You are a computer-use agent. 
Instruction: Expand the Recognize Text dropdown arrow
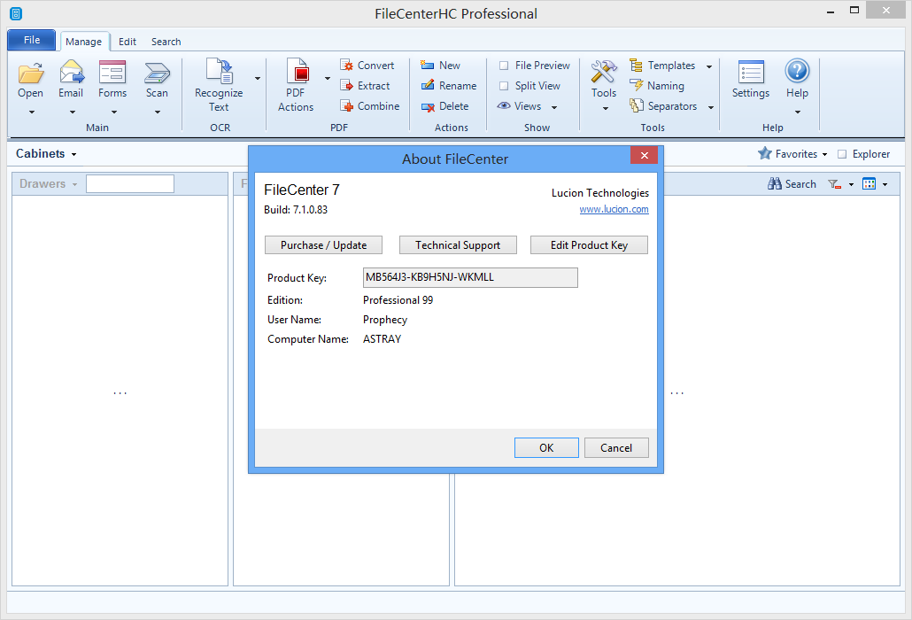click(257, 79)
